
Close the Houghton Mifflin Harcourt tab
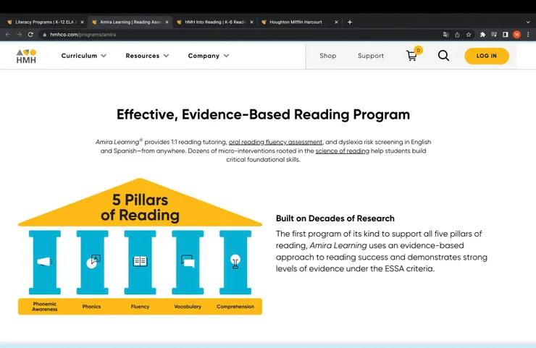pos(336,22)
